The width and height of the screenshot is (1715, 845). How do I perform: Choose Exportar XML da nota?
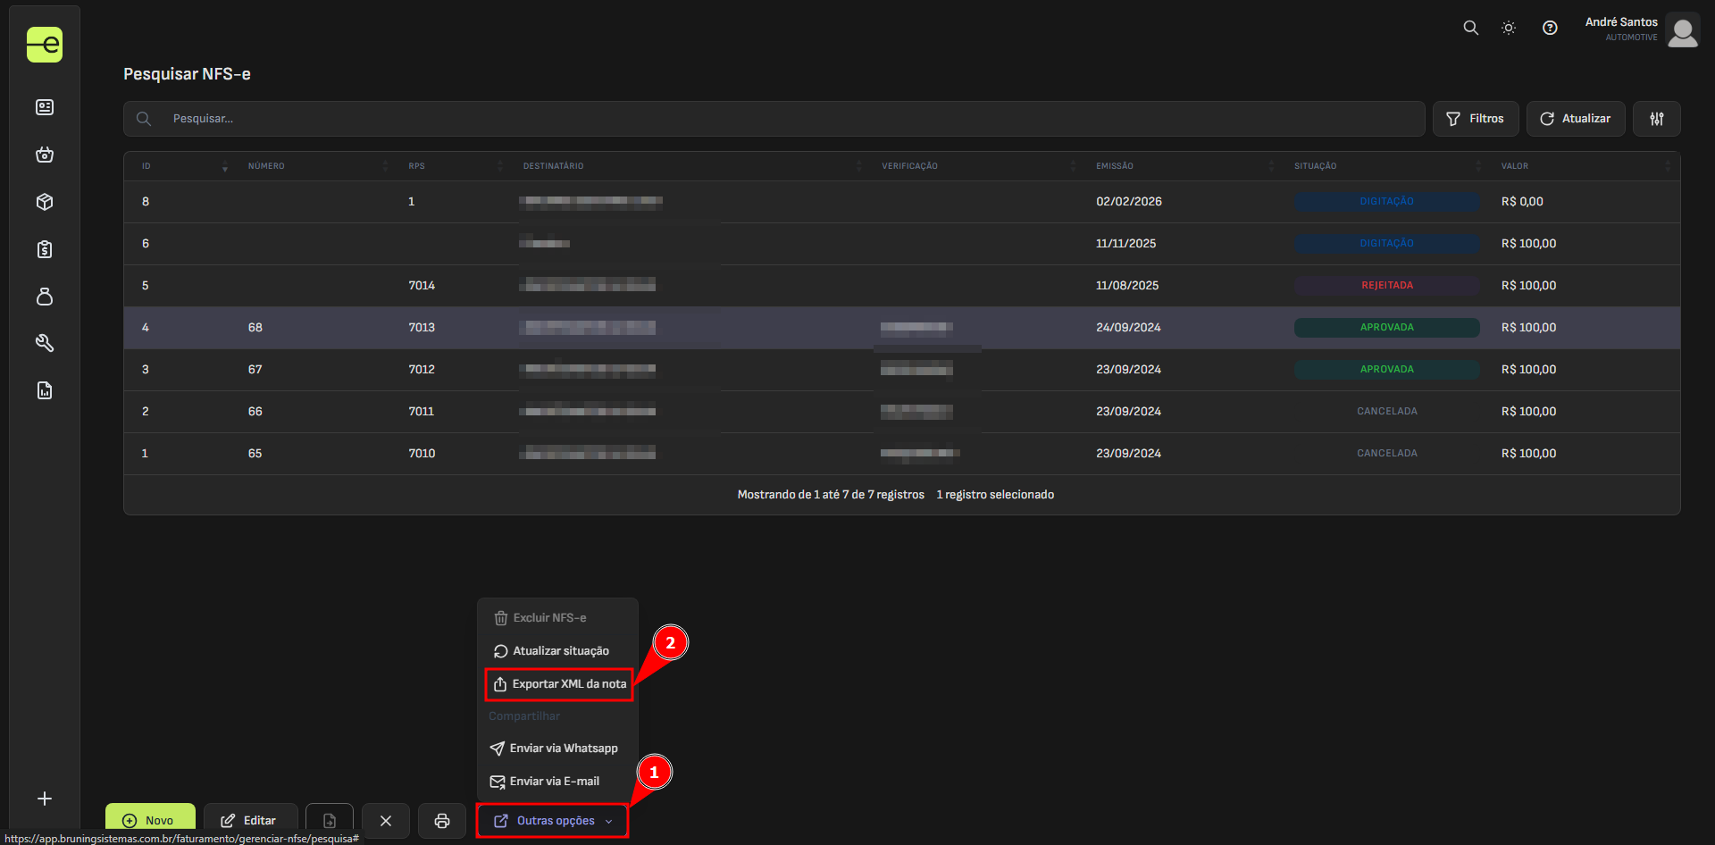coord(559,684)
